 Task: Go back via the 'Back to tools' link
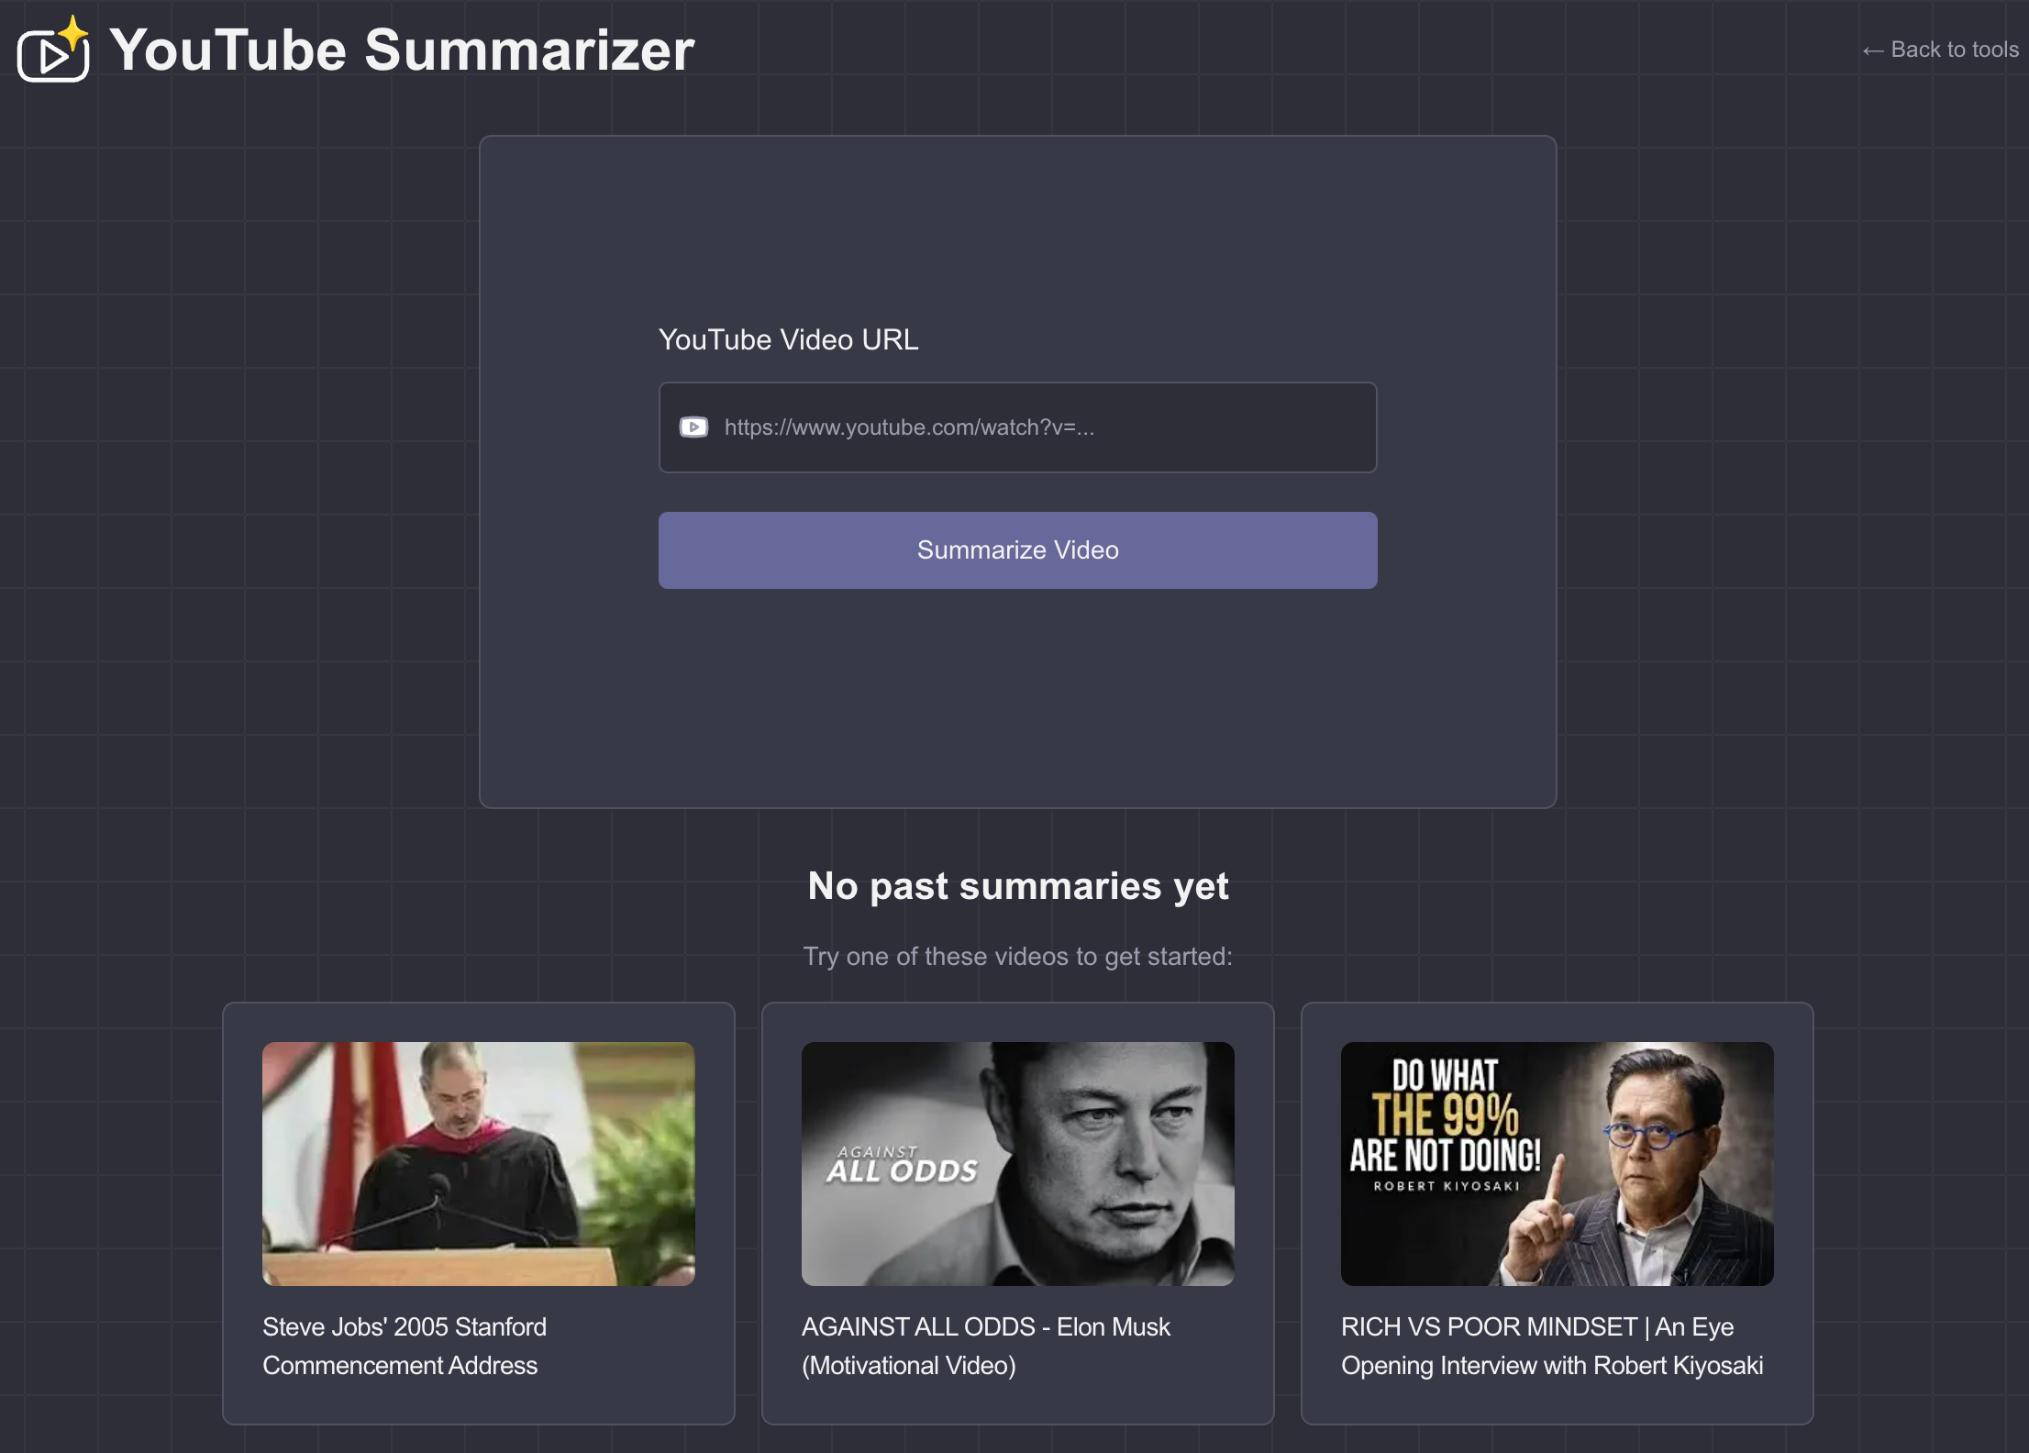point(1954,50)
